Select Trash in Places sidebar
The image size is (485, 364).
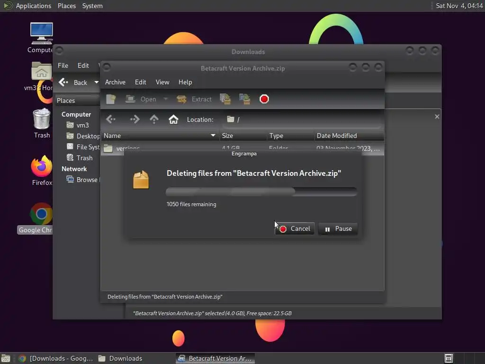pyautogui.click(x=80, y=158)
